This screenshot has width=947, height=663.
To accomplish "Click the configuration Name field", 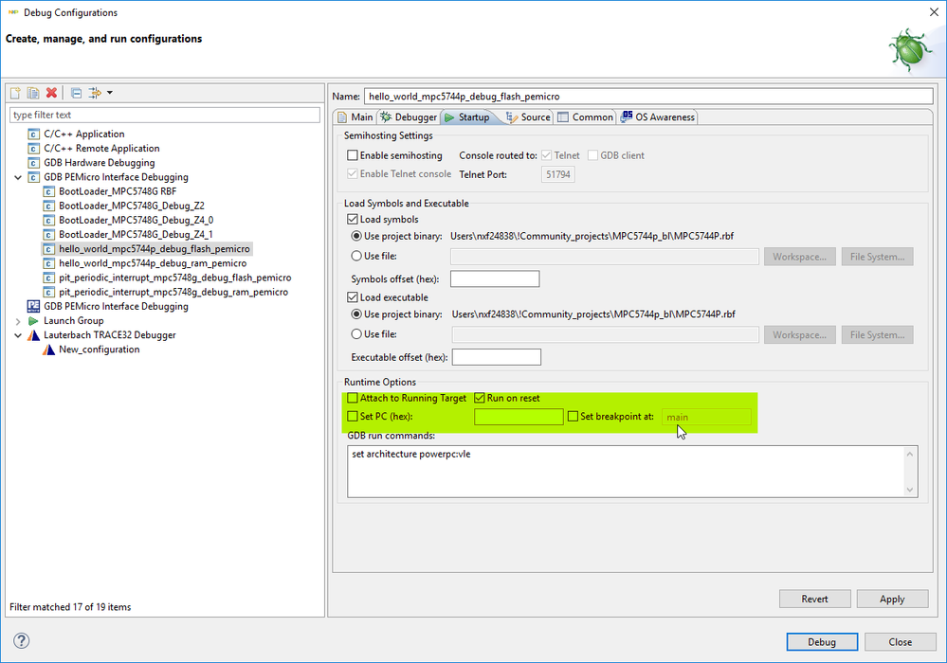I will tap(648, 97).
